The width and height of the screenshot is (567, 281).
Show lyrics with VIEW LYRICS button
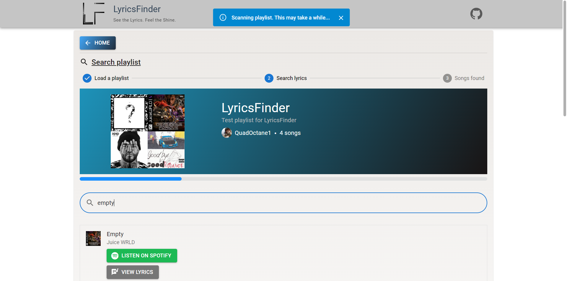tap(133, 272)
